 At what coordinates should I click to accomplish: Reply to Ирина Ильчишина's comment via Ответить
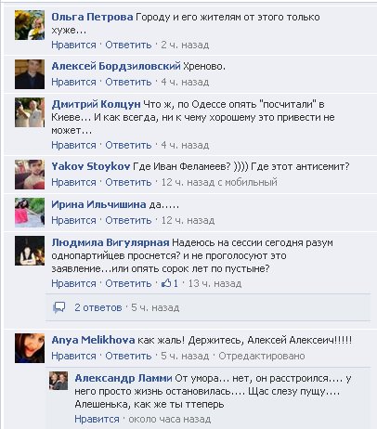tap(128, 220)
